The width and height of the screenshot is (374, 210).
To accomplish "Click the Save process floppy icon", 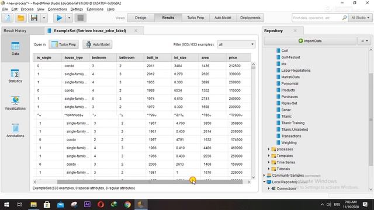I will point(34,18).
